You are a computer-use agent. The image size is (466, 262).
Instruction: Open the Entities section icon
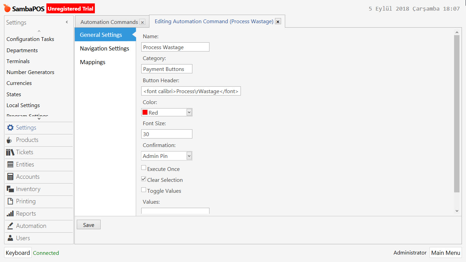(x=10, y=164)
